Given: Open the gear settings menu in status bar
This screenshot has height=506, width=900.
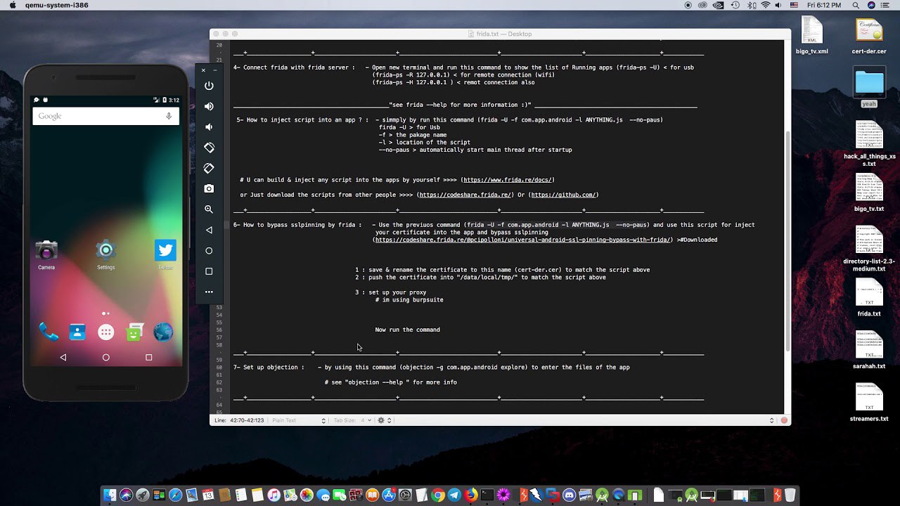Looking at the screenshot, I should (384, 420).
